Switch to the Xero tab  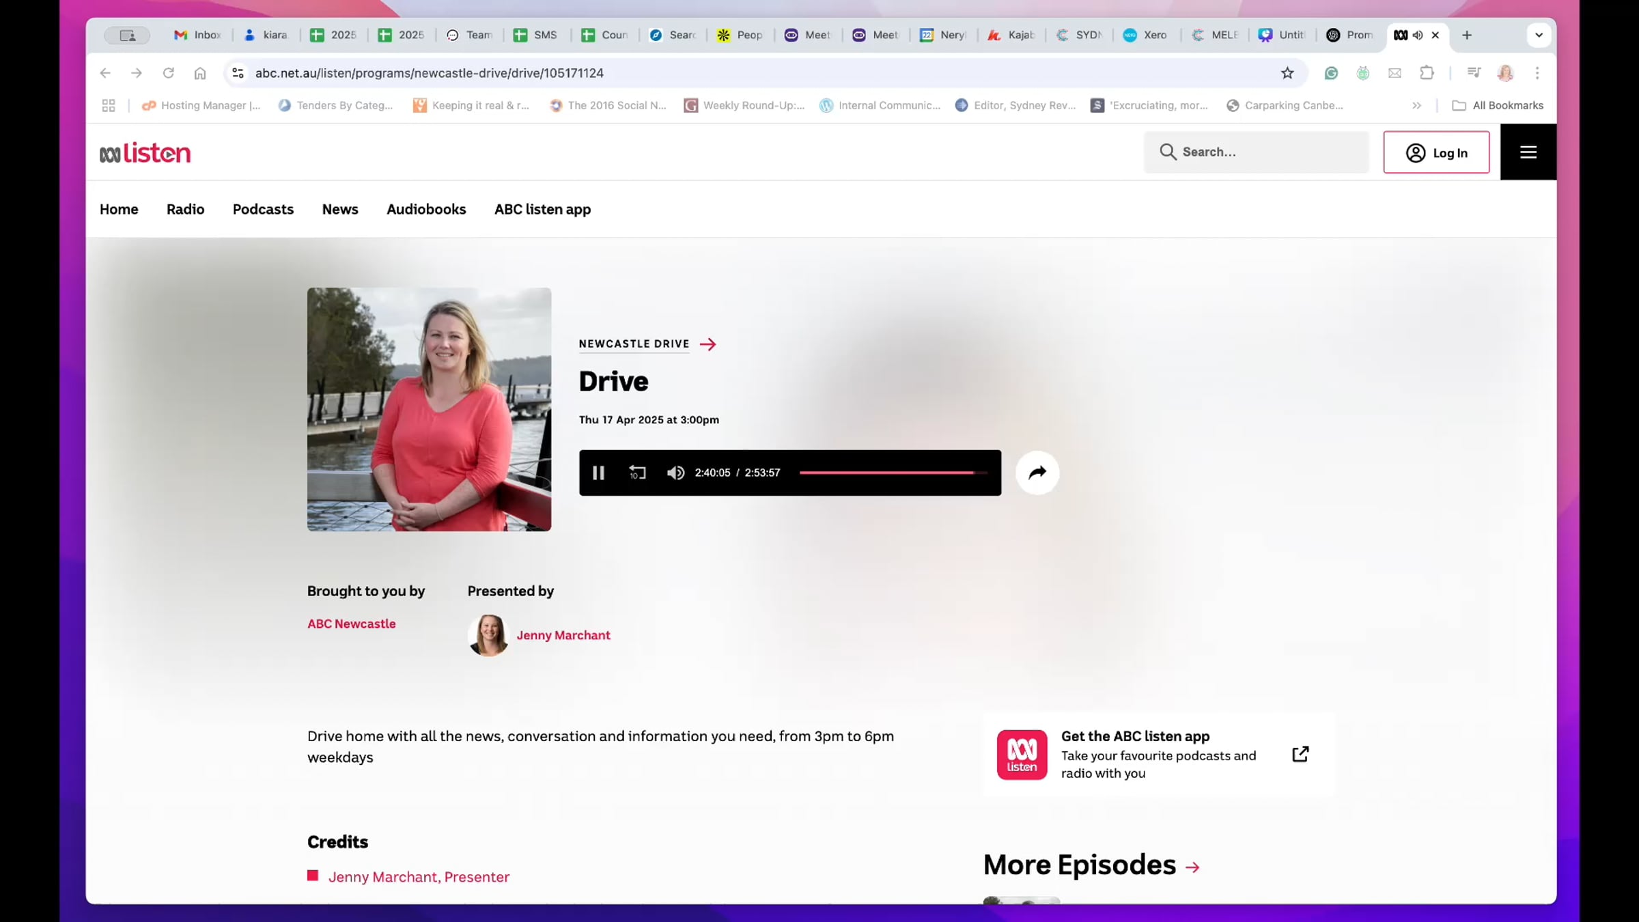(x=1146, y=35)
